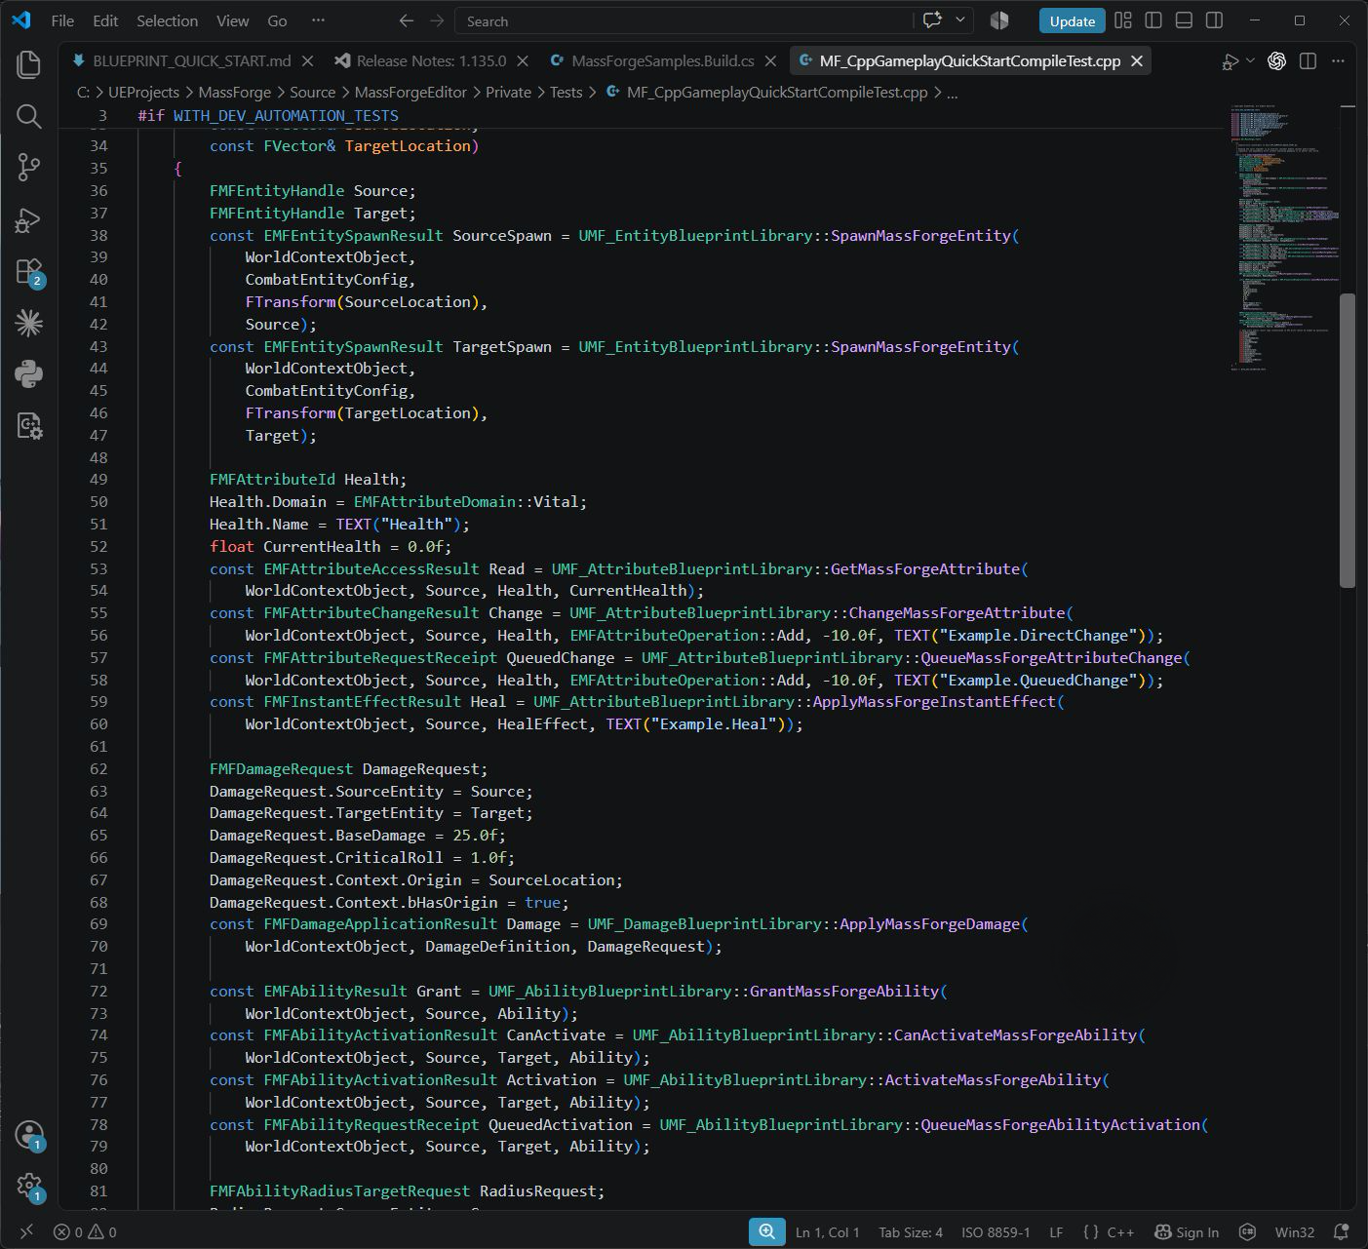The width and height of the screenshot is (1368, 1249).
Task: Open the Accounts menu in activity bar
Action: pos(29,1135)
